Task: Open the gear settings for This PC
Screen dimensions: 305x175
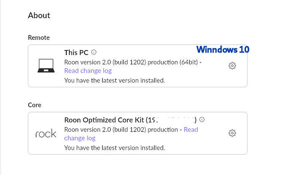Action: pyautogui.click(x=232, y=66)
